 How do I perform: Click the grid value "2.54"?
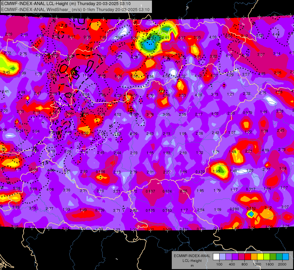[x=201, y=210]
